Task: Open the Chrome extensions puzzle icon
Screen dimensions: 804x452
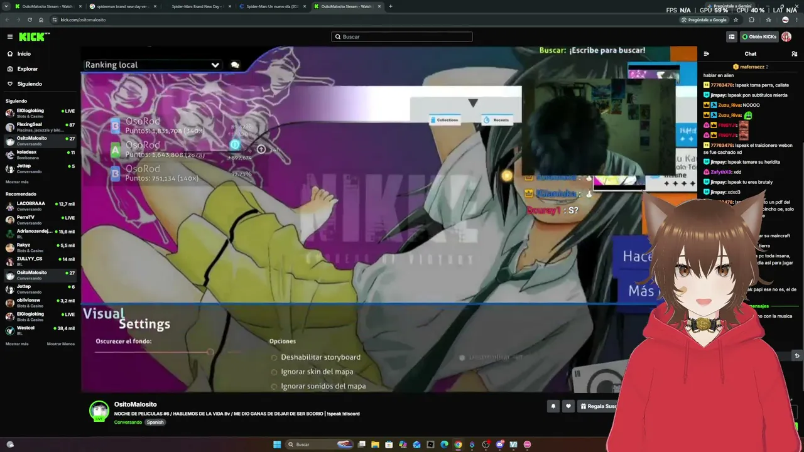Action: [x=752, y=19]
